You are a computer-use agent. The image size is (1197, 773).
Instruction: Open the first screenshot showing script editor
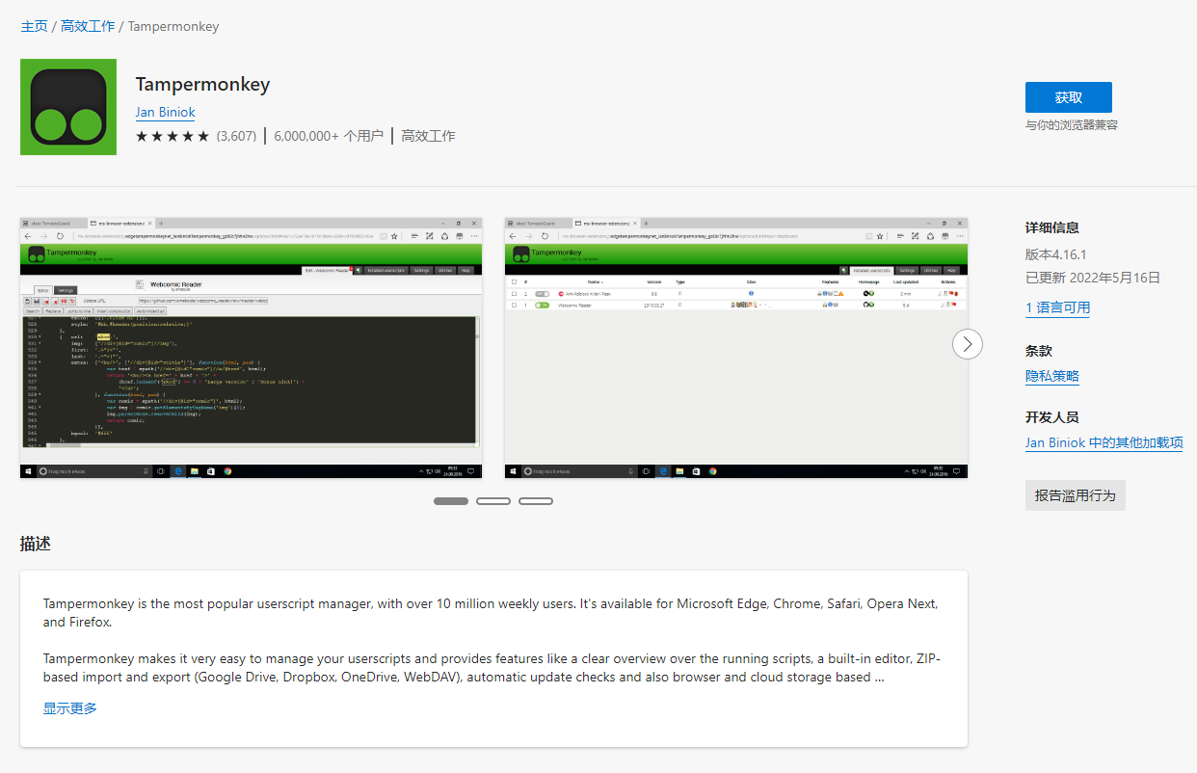(252, 348)
